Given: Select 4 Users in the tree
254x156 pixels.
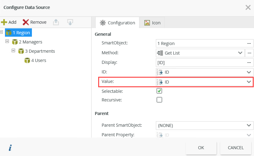Looking at the screenshot, I should click(x=38, y=60).
